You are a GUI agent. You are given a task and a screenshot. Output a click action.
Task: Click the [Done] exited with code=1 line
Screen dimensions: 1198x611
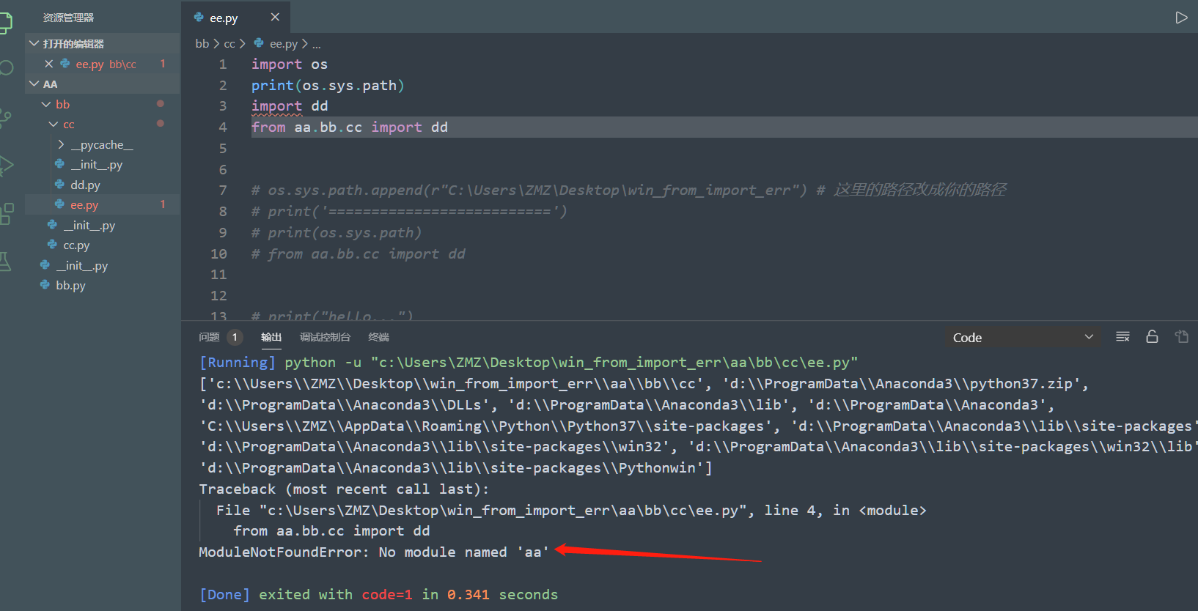point(378,595)
